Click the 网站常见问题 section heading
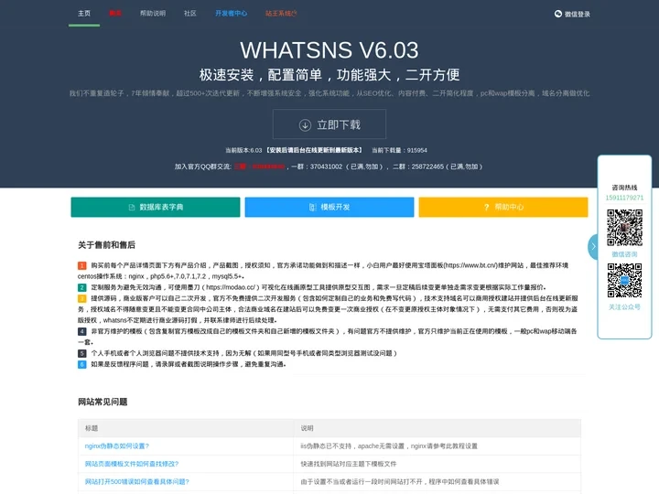The image size is (659, 494). point(103,402)
